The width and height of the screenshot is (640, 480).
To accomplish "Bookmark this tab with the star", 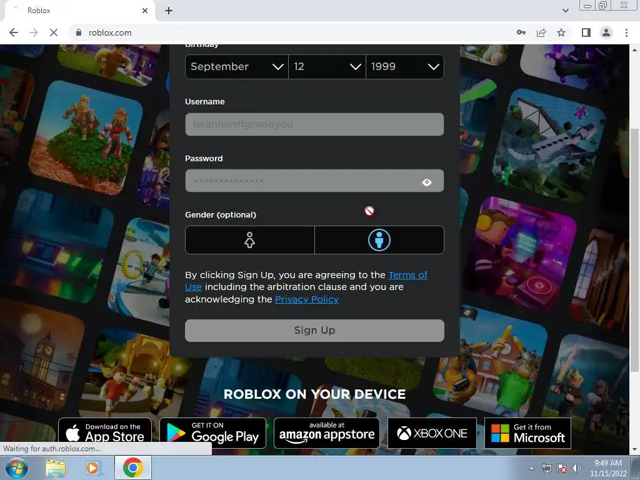I will pyautogui.click(x=561, y=32).
